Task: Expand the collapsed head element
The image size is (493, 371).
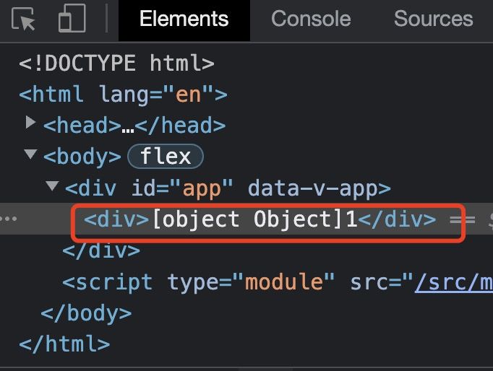Action: 30,123
